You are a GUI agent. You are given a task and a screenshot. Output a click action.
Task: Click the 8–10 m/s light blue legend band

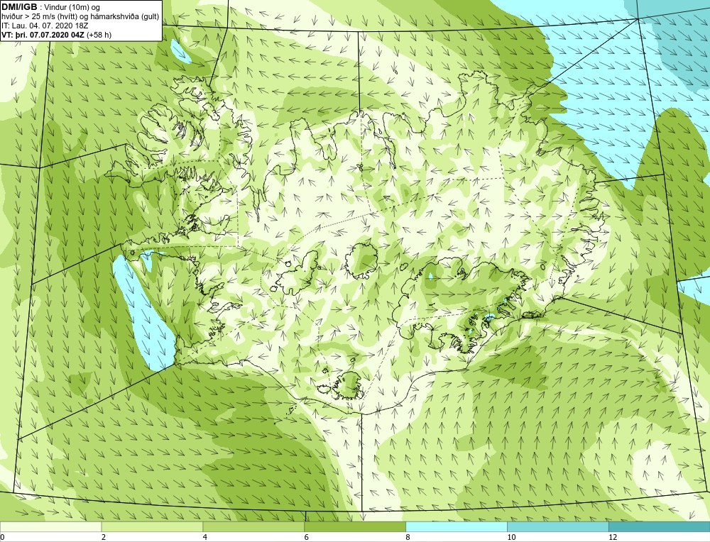point(457,526)
